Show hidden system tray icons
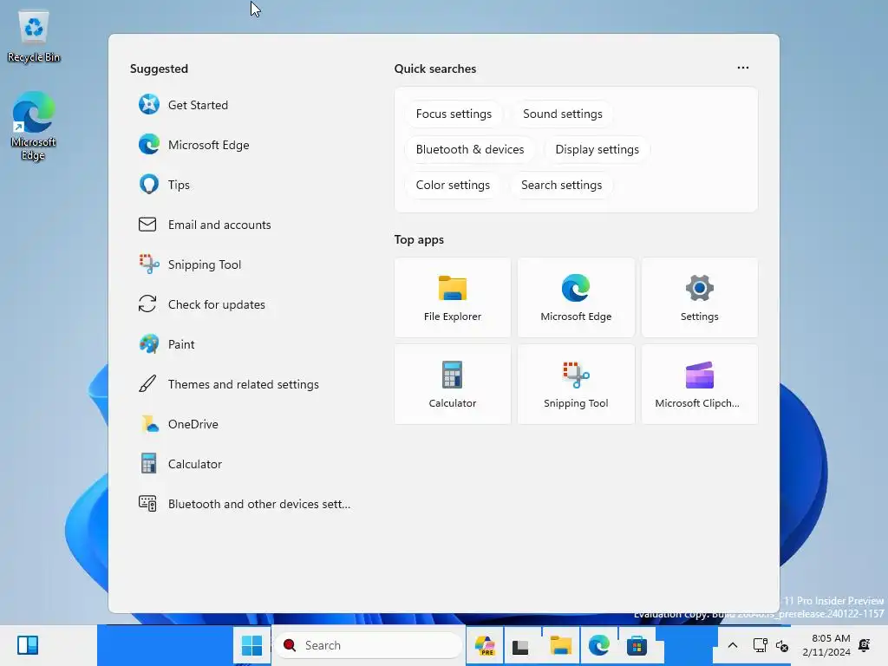The height and width of the screenshot is (666, 888). tap(732, 645)
